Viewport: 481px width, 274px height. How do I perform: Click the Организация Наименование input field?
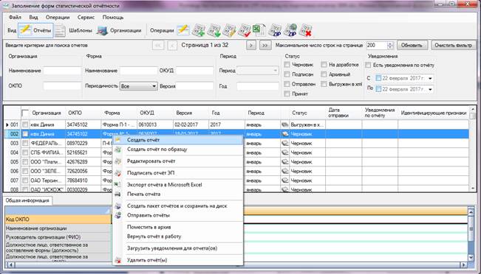(62, 71)
